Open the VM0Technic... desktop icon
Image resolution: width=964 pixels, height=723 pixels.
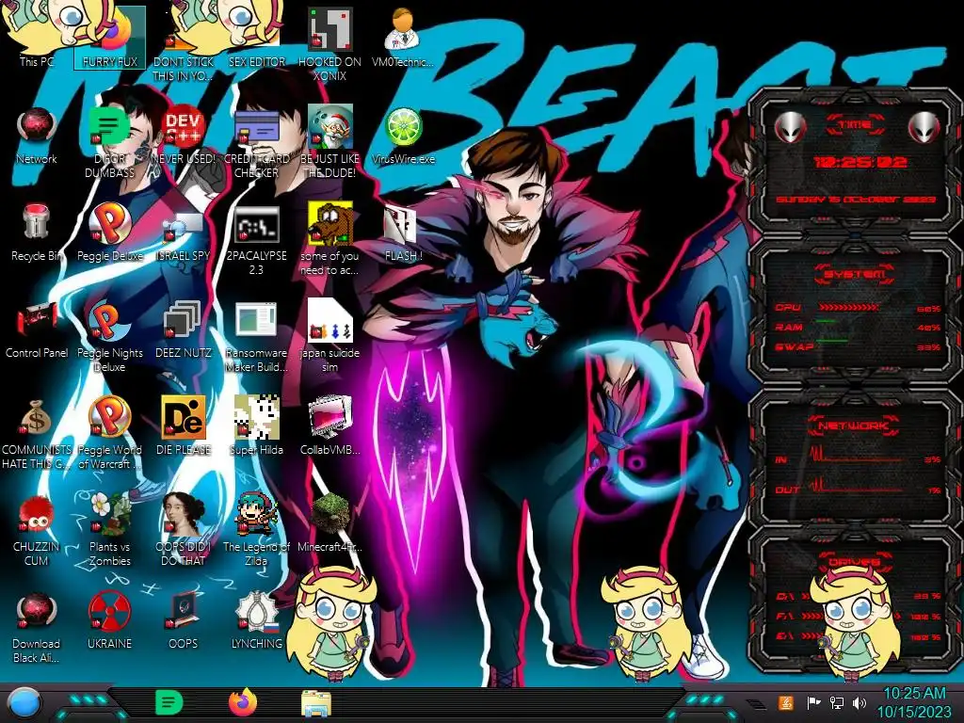[x=403, y=37]
